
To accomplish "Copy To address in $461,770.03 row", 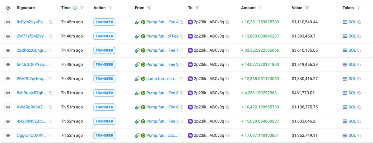I will (227, 93).
